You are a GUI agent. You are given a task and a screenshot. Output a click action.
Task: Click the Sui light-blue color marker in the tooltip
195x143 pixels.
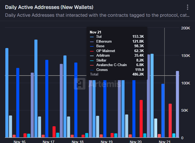[x=92, y=37]
